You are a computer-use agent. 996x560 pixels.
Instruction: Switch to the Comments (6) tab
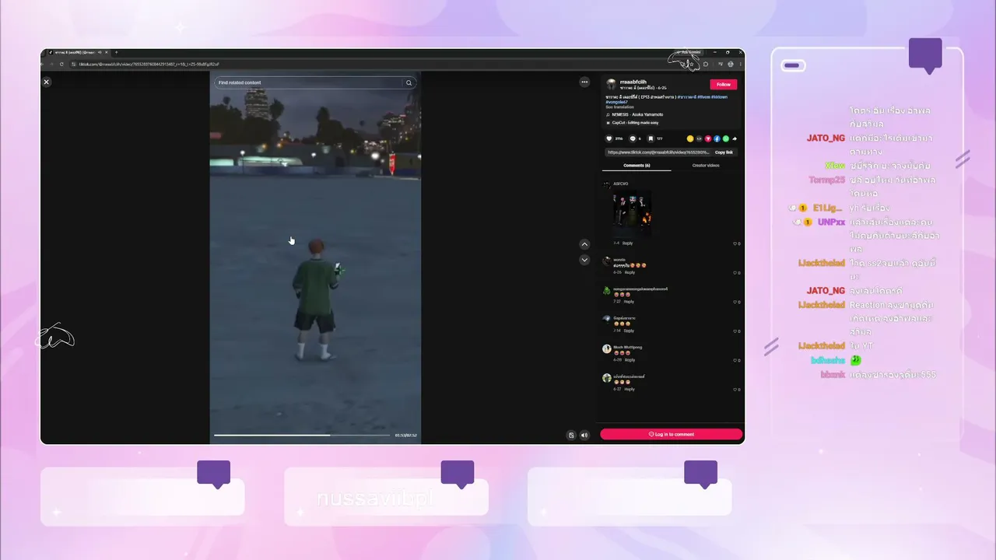(x=637, y=166)
